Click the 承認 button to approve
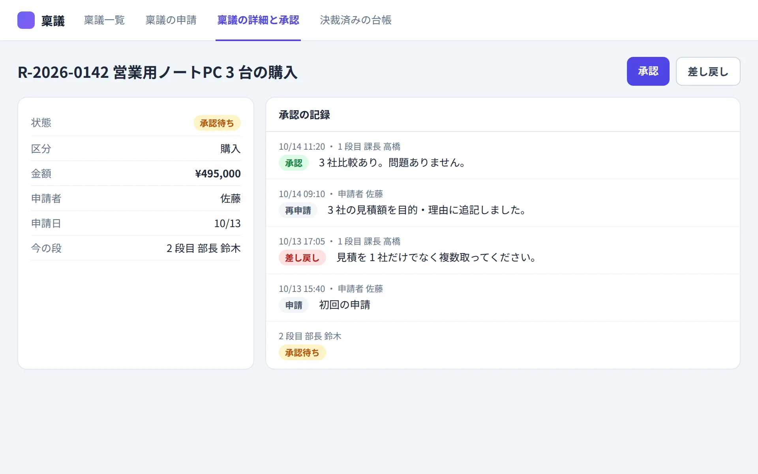This screenshot has height=474, width=758. tap(648, 71)
